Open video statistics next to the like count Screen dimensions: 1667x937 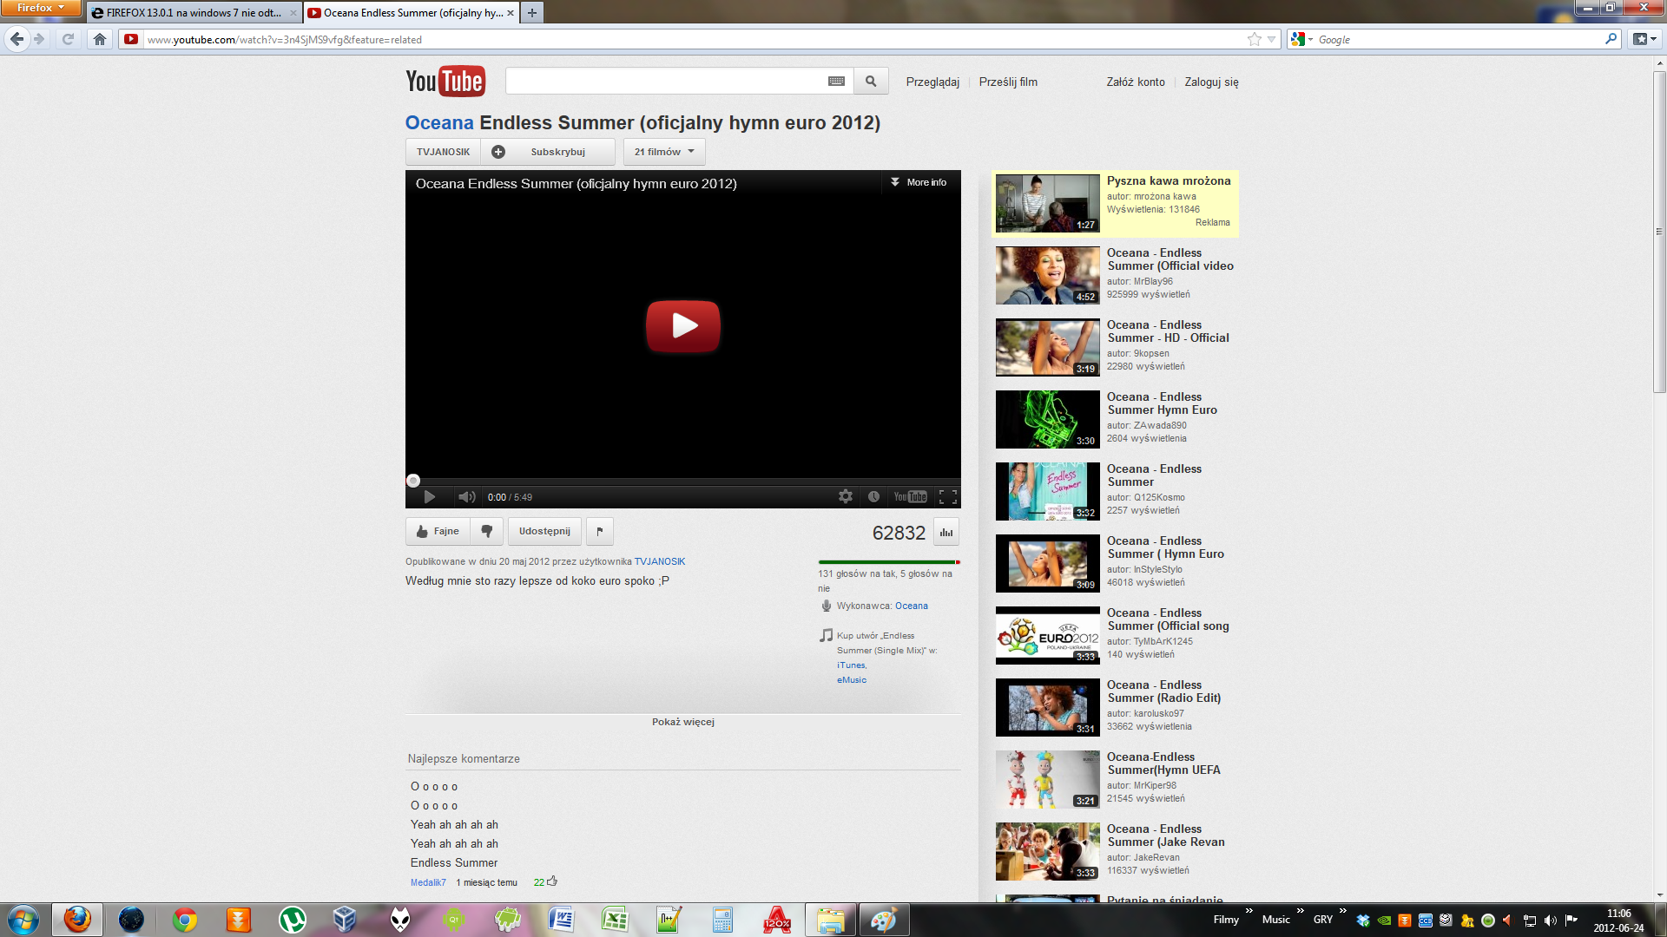tap(945, 531)
